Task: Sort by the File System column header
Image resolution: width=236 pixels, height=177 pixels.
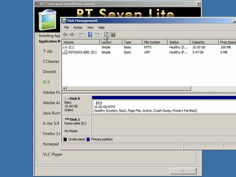Action: (x=155, y=42)
